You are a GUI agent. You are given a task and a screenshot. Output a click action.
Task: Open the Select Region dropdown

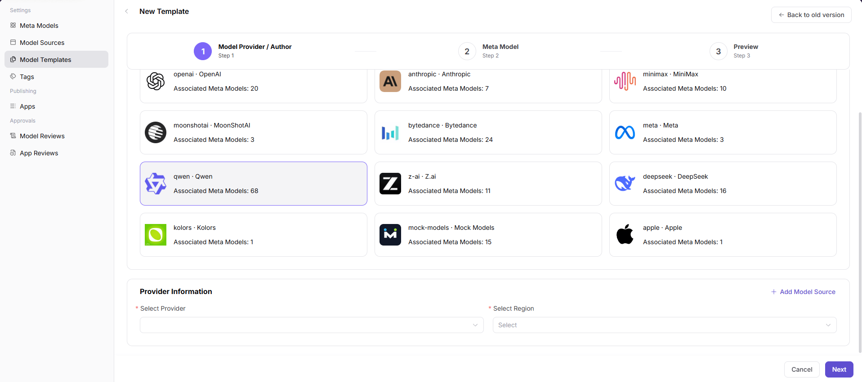pyautogui.click(x=665, y=325)
